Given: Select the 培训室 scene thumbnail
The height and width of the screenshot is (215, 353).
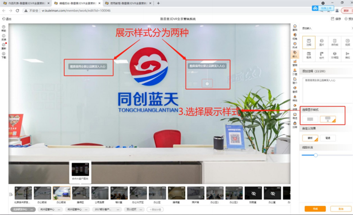Looking at the screenshot, I should 119,193.
